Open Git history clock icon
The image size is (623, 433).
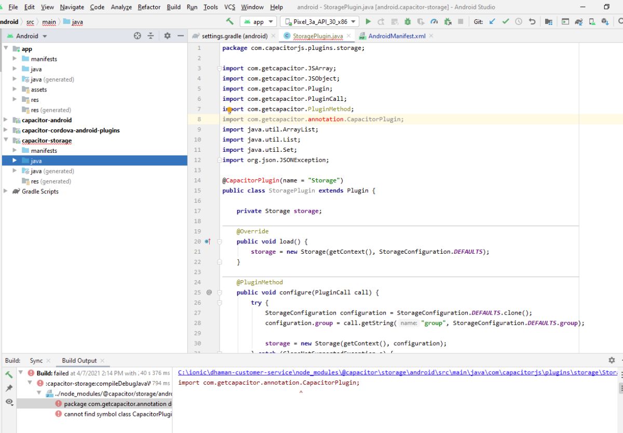click(519, 22)
